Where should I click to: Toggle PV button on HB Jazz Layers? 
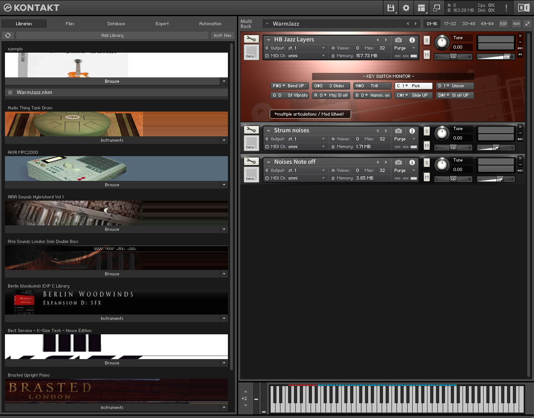[x=520, y=54]
